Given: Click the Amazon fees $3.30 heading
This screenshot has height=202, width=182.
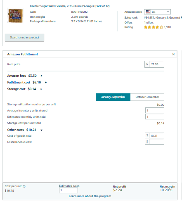Looking at the screenshot, I should coord(22,76).
